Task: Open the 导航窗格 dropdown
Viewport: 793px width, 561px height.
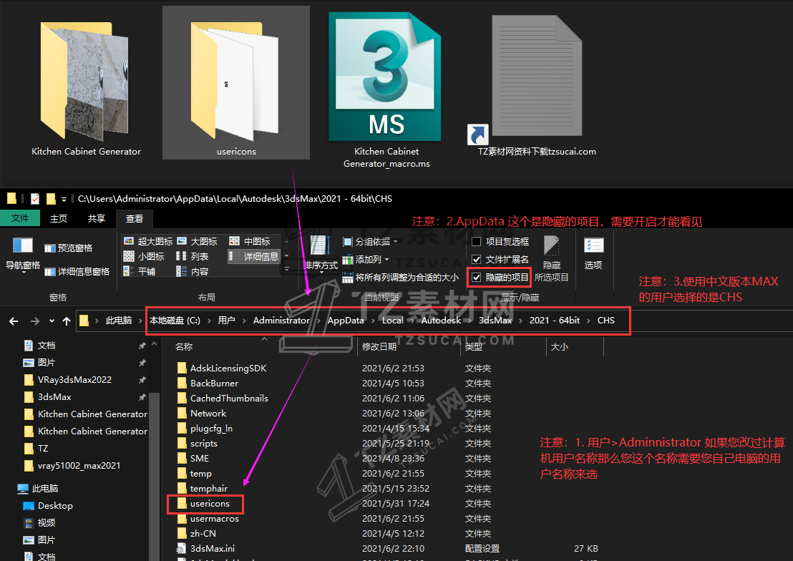Action: (23, 255)
